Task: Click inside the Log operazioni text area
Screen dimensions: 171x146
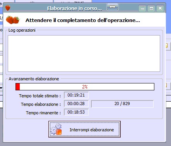Action: 84,53
